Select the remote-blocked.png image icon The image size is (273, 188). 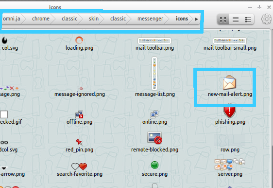[154, 138]
